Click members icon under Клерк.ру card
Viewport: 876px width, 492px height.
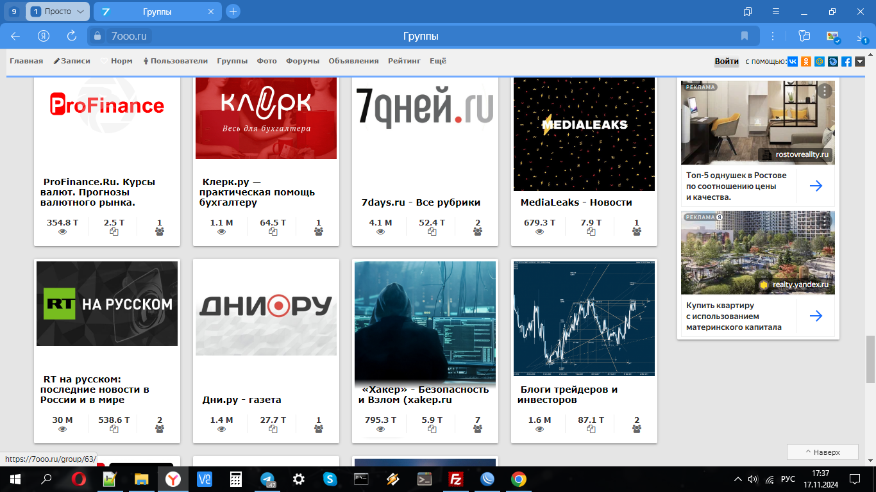(x=319, y=232)
